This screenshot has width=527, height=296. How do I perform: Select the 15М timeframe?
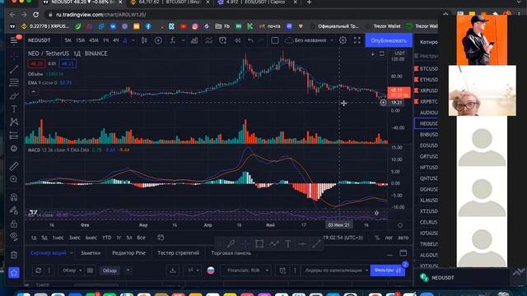coord(80,40)
